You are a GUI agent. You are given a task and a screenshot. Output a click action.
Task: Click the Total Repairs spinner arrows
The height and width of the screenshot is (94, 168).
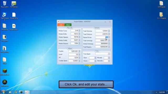(x=109, y=47)
